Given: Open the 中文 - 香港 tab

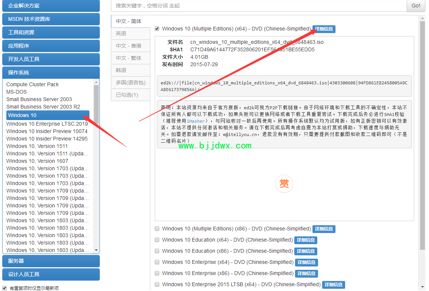Looking at the screenshot, I should (131, 46).
